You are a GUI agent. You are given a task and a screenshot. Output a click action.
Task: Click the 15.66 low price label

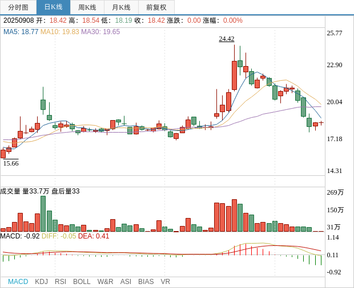(11, 163)
